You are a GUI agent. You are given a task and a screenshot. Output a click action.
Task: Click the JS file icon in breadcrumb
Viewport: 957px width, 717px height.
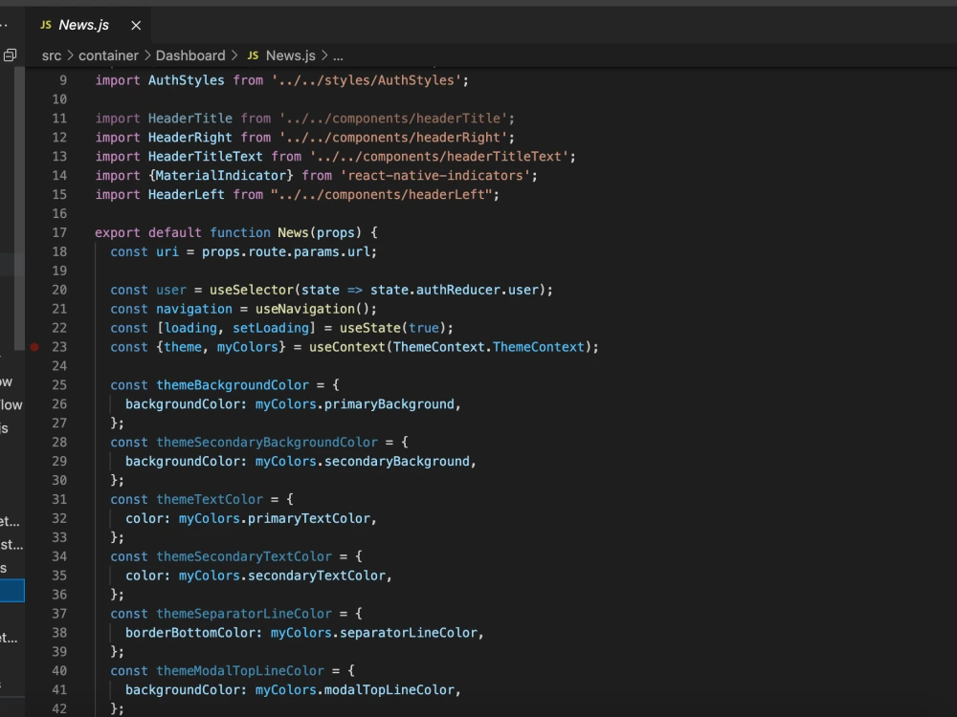[253, 55]
